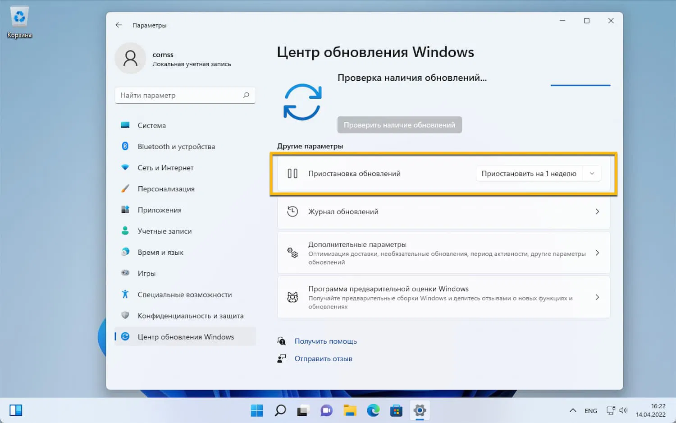Click the Игры gamepad icon
This screenshot has height=423, width=676.
coord(125,273)
